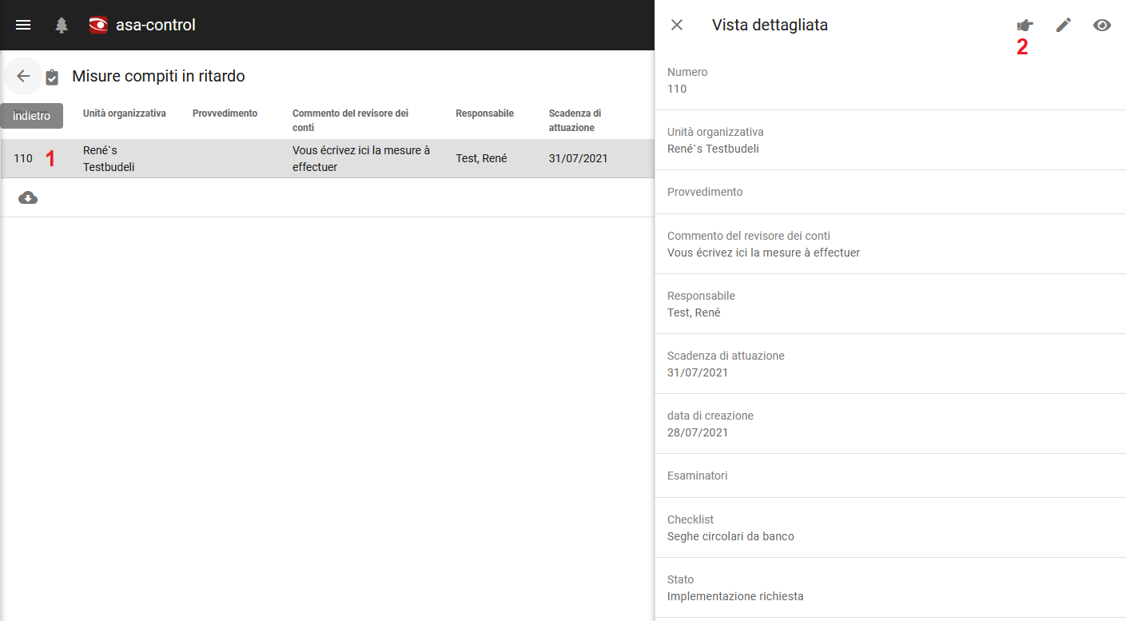
Task: Click the Esaminatori field label
Action: click(698, 476)
